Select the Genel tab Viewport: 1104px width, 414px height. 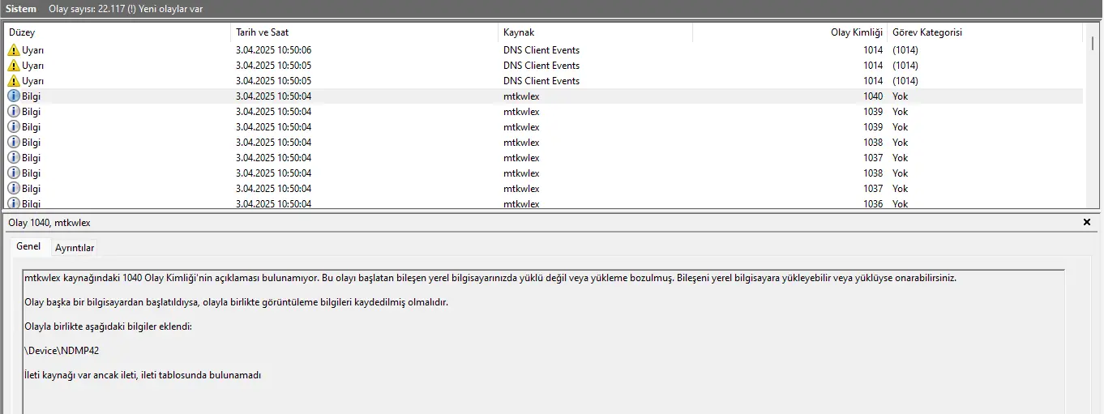click(28, 246)
